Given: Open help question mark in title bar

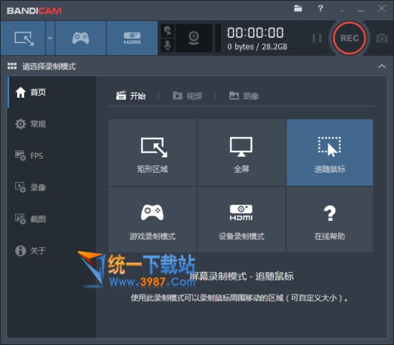Looking at the screenshot, I should 320,9.
